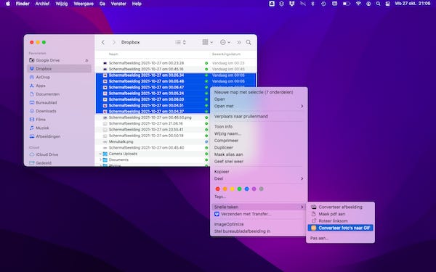This screenshot has height=272, width=436.
Task: Click the Bluetooth status icon
Action: point(312,4)
